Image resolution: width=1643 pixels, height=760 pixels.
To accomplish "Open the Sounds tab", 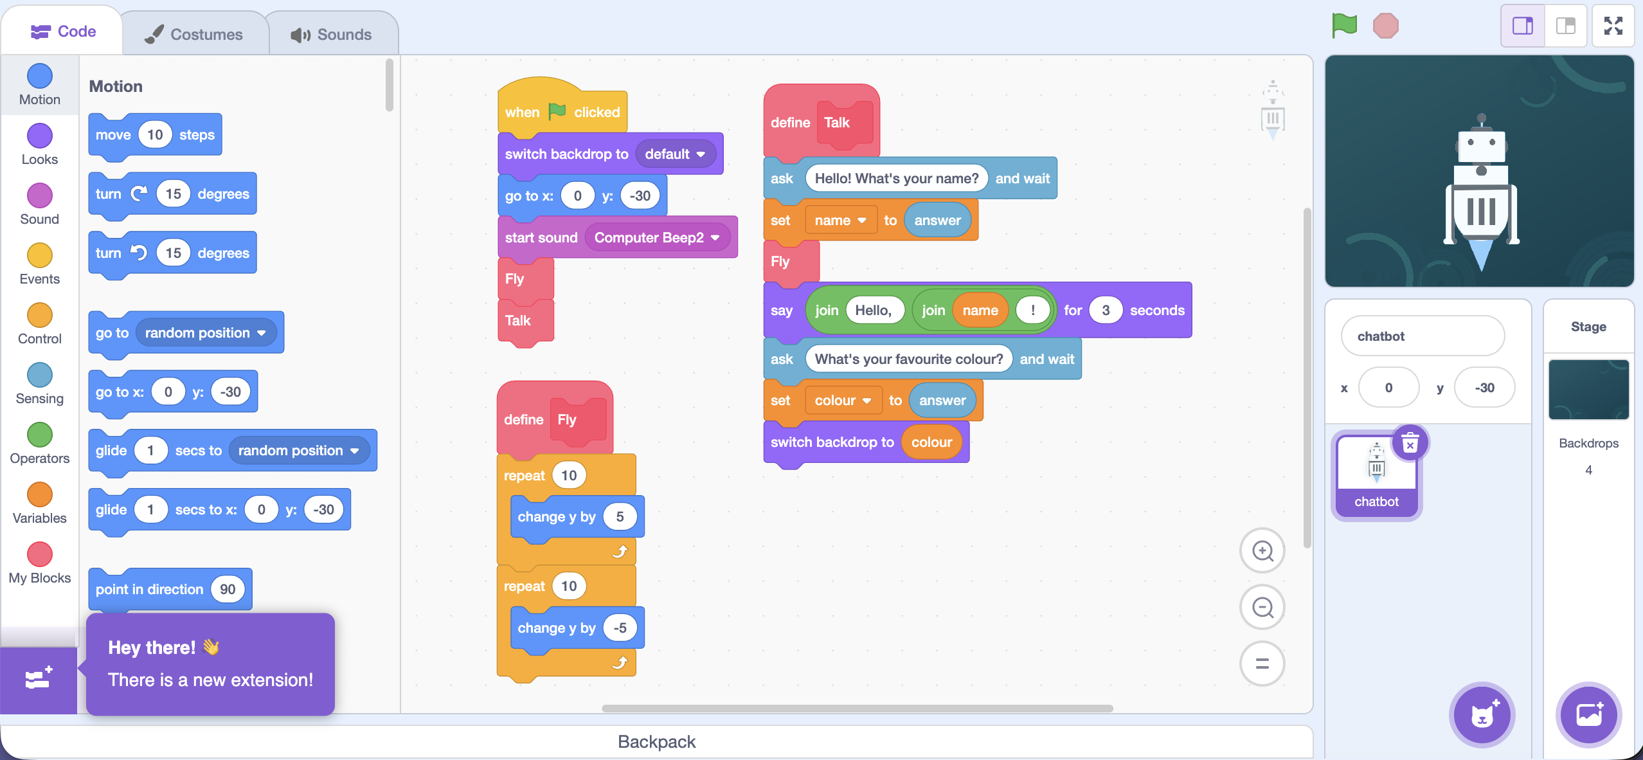I will [331, 34].
